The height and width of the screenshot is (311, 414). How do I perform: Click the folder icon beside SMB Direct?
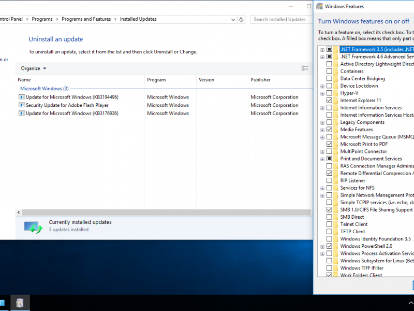pyautogui.click(x=335, y=217)
